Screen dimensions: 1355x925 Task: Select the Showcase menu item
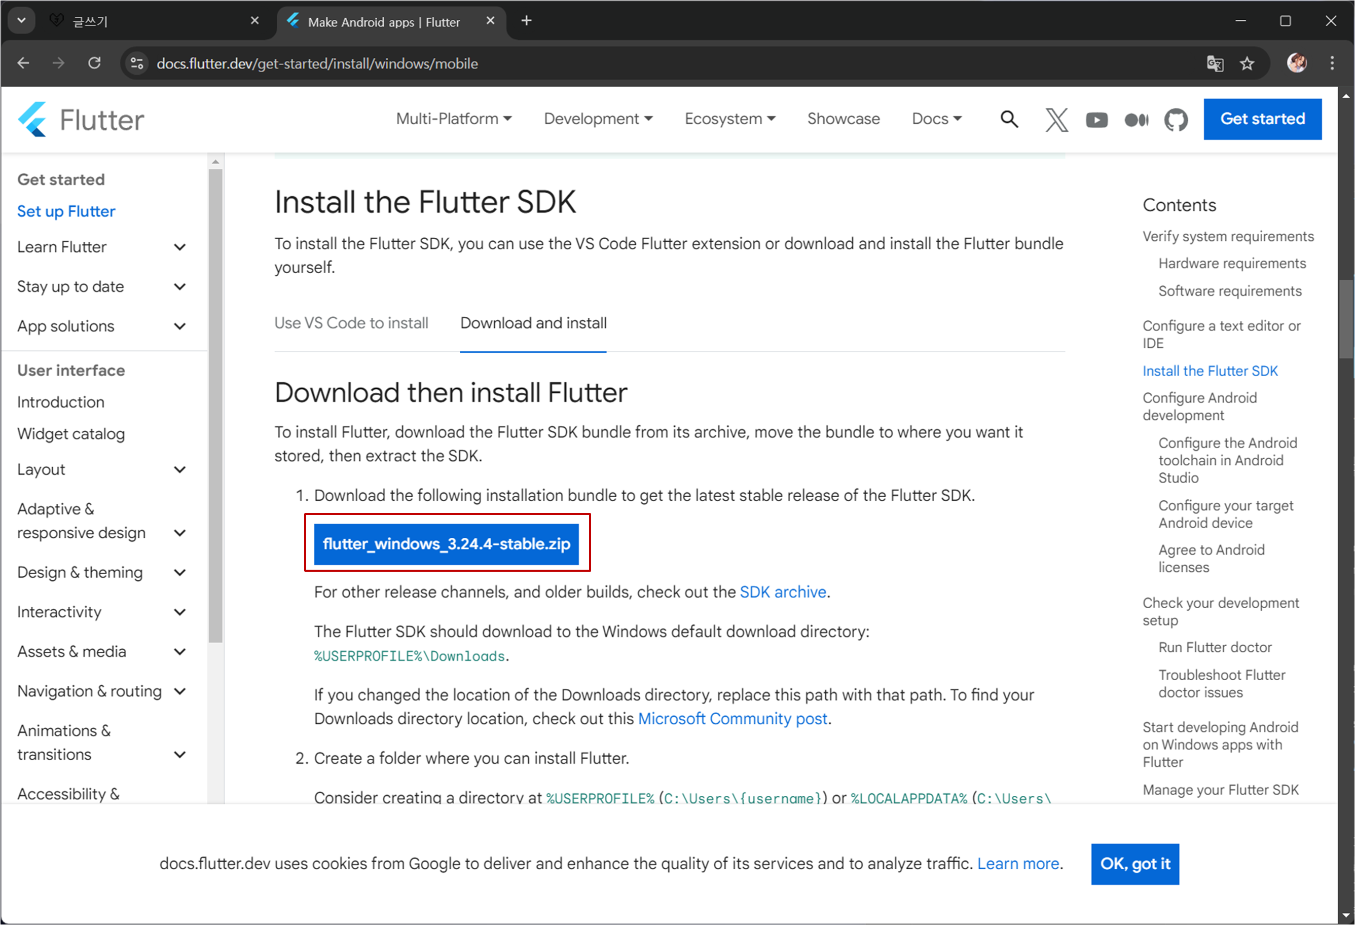pyautogui.click(x=843, y=119)
